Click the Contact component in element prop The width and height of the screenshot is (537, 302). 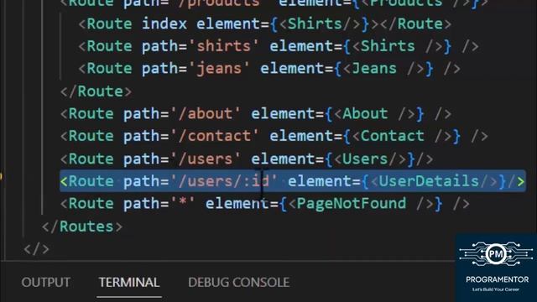click(x=393, y=136)
